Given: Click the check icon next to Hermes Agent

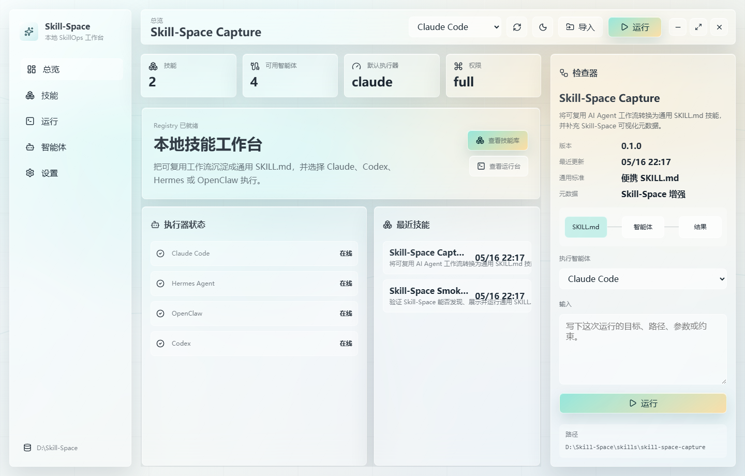Looking at the screenshot, I should click(160, 284).
